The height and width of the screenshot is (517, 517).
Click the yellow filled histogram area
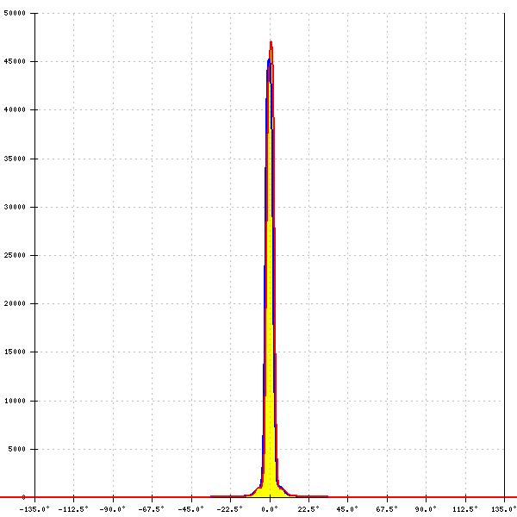(x=270, y=330)
